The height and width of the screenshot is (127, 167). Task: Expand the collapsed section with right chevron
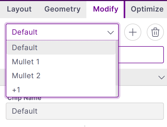(x=161, y=77)
